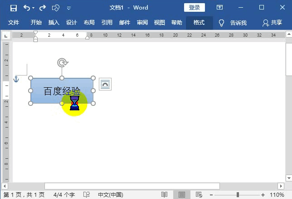The image size is (292, 199).
Task: Click the top-right sizing handle of shape
Action: point(93,78)
